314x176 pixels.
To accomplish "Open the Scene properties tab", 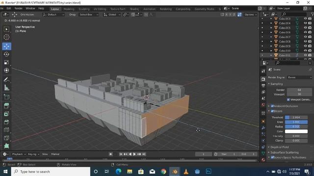I will point(263,98).
